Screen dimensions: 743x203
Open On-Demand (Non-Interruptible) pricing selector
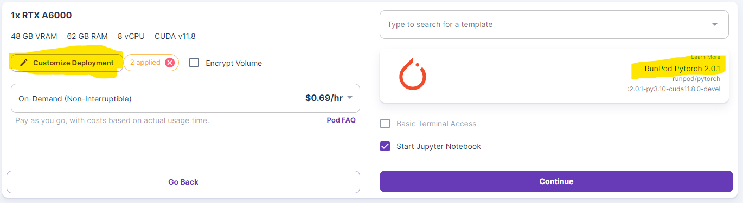(x=185, y=98)
